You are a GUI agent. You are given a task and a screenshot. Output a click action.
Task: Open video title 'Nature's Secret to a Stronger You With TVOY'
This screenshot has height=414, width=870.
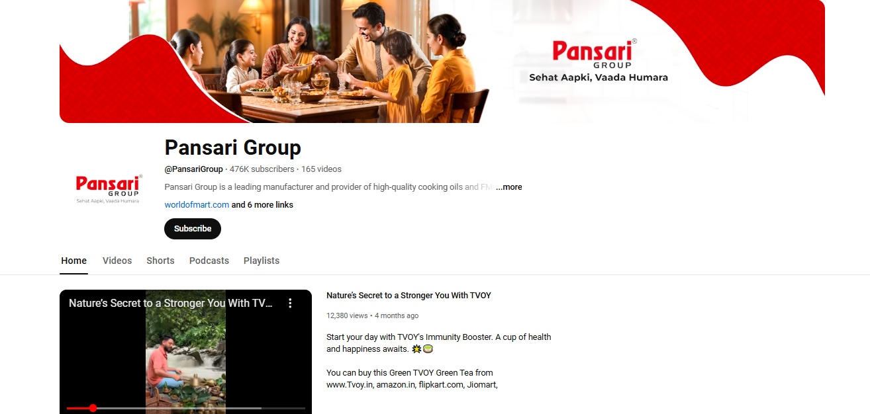409,296
